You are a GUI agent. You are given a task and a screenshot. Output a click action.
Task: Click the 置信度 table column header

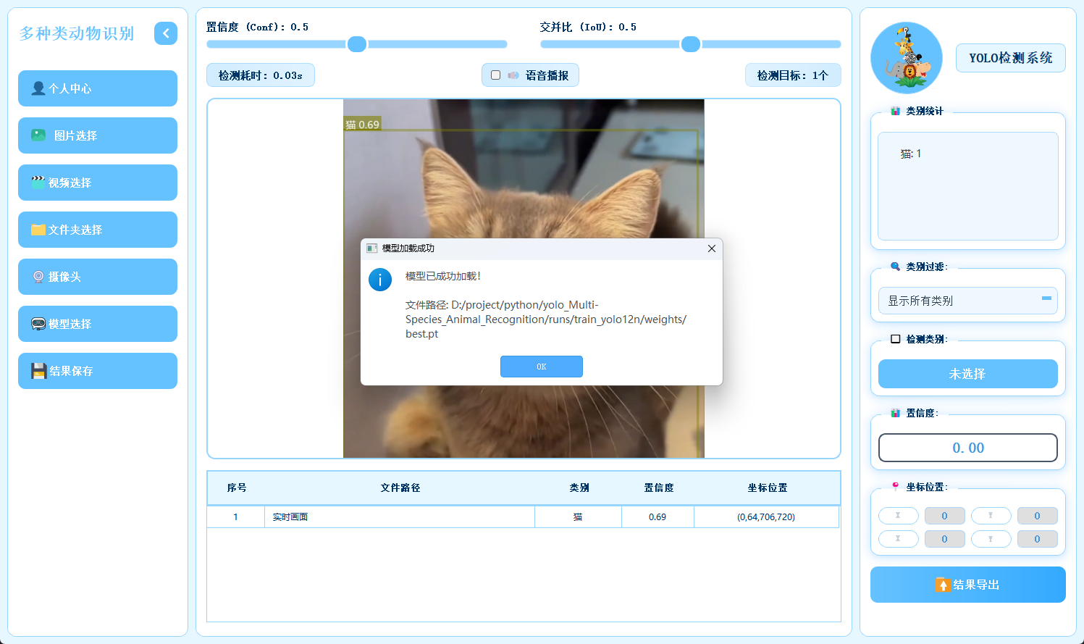tap(659, 488)
